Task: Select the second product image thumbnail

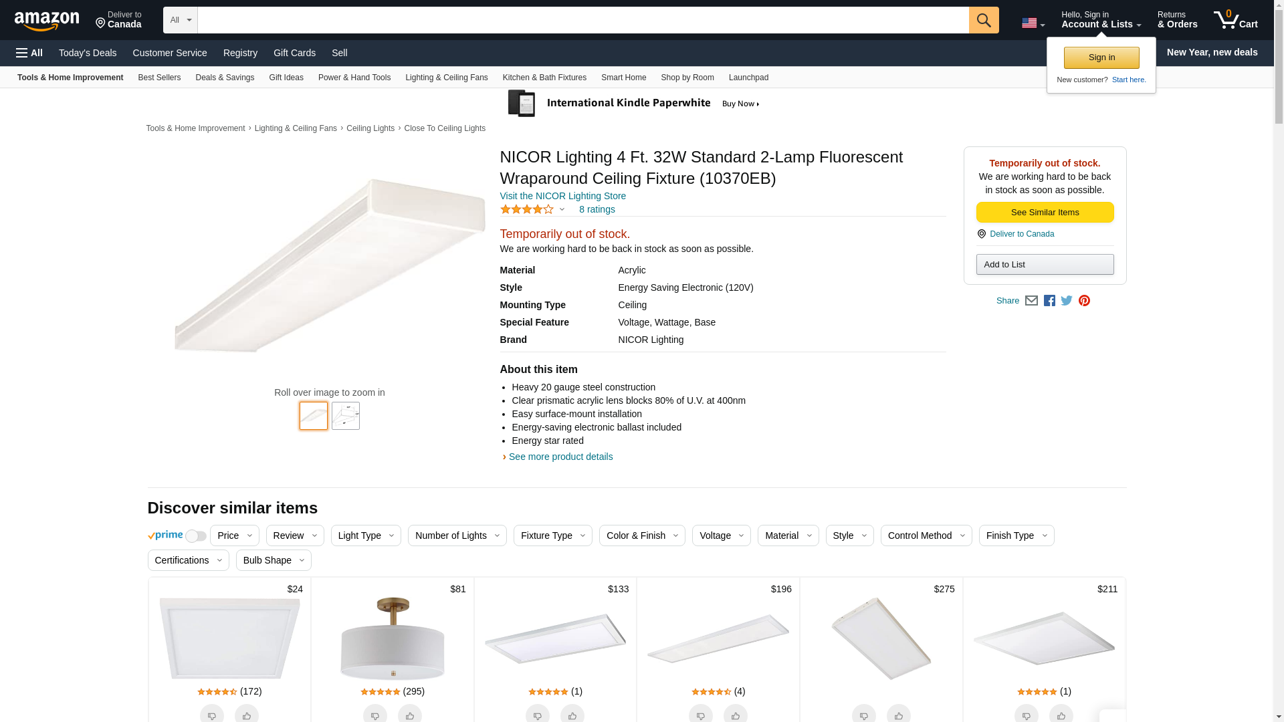Action: (x=346, y=416)
